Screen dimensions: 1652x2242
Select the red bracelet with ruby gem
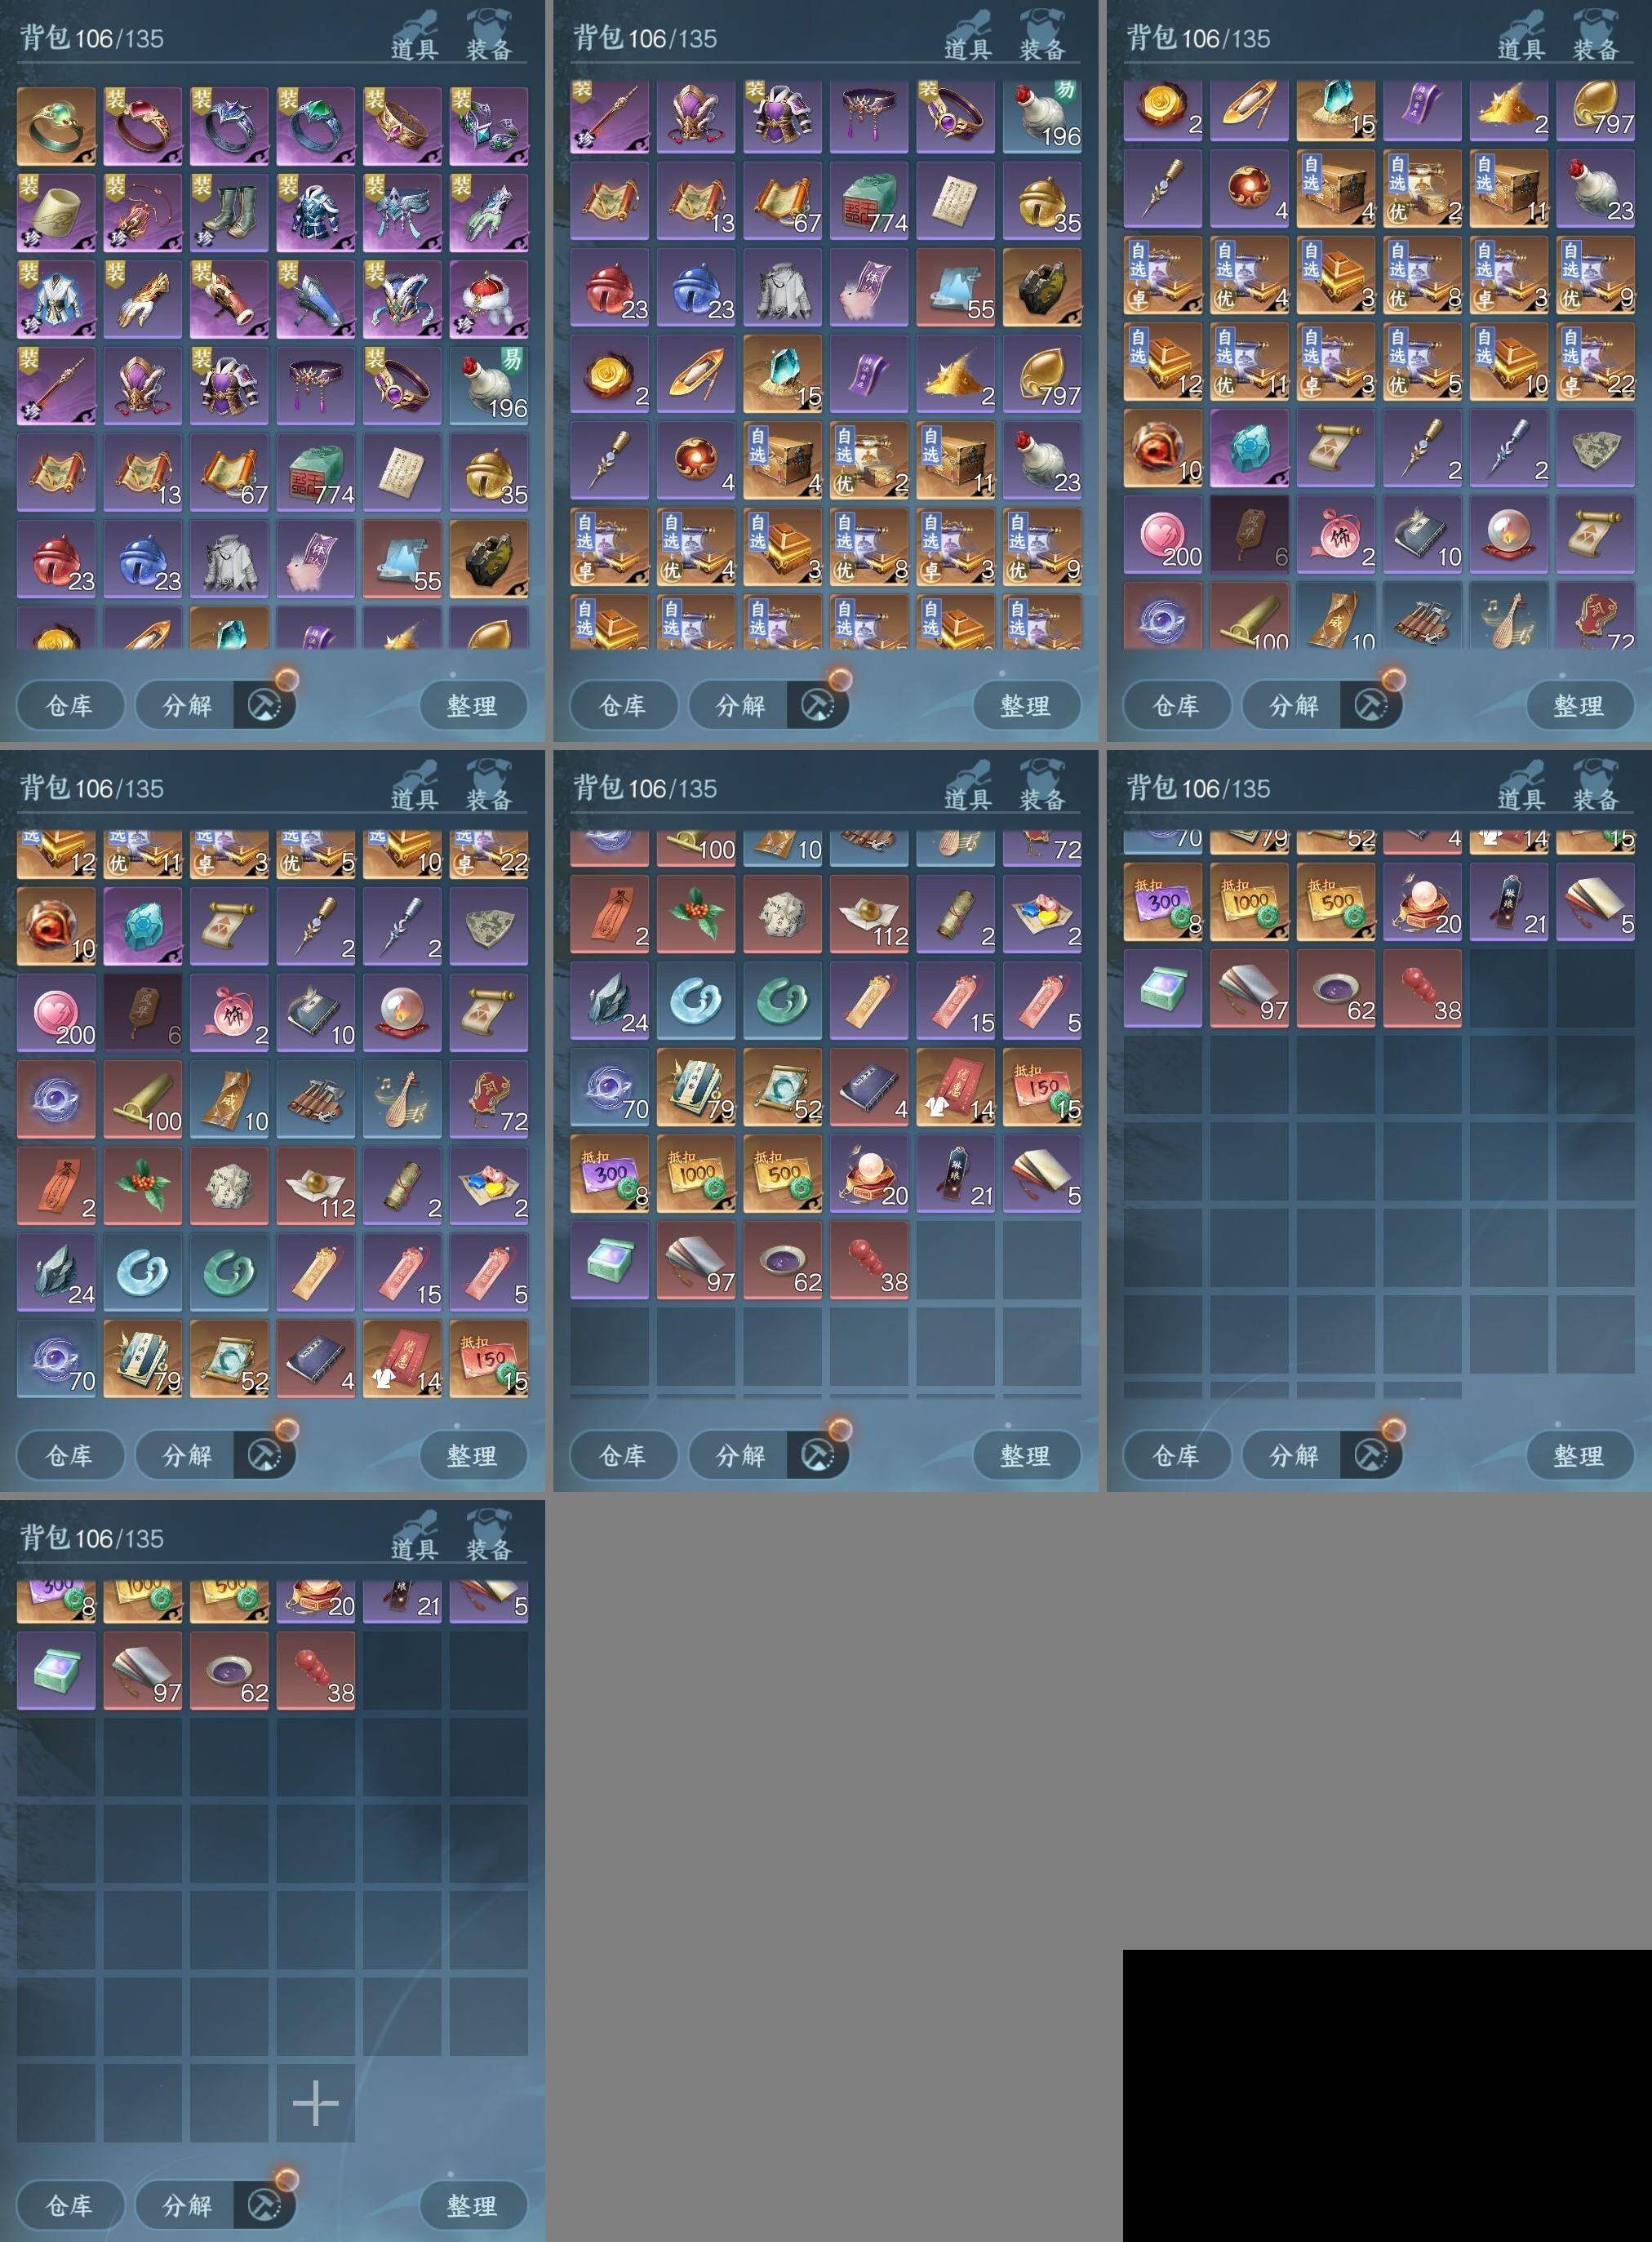click(143, 126)
